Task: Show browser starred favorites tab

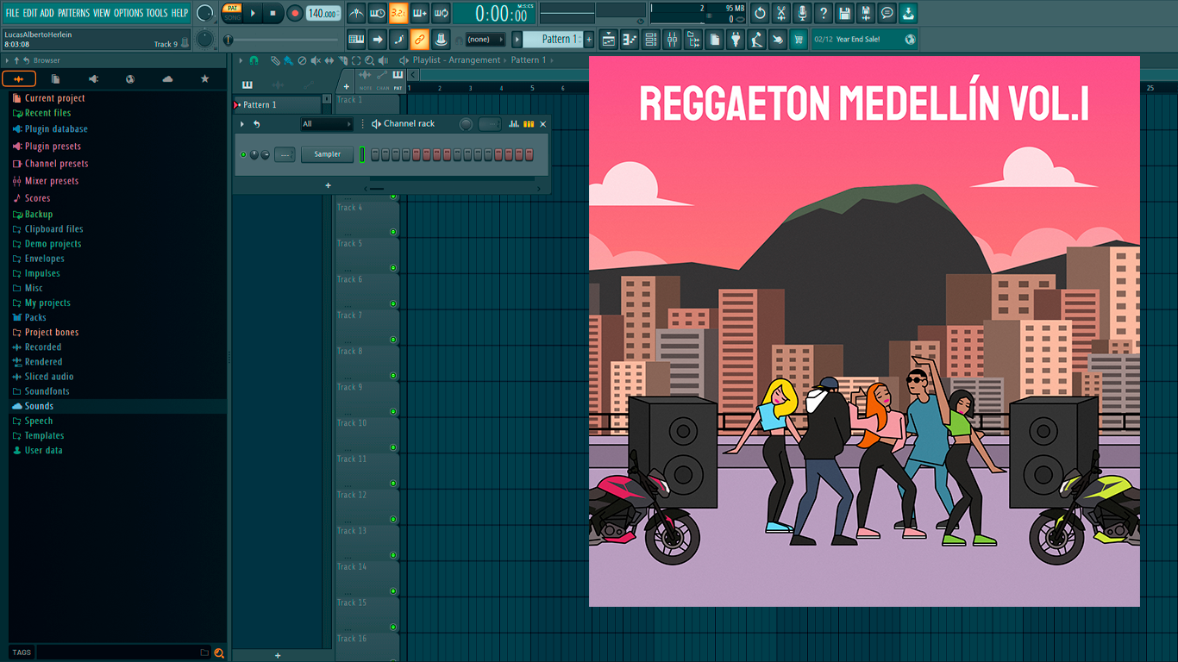Action: pos(204,79)
